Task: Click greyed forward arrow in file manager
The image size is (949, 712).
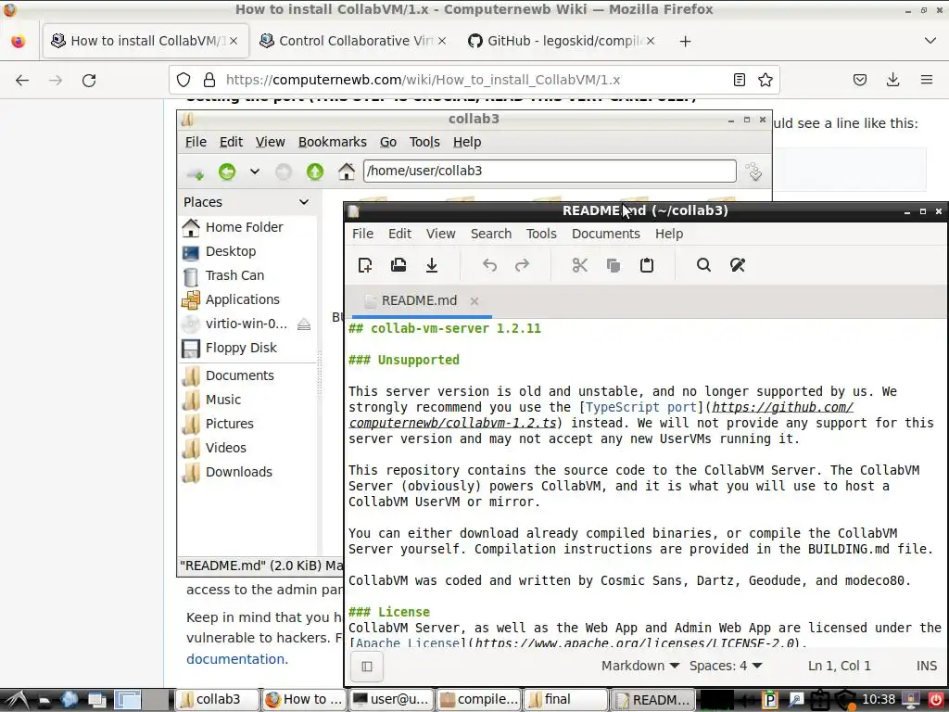Action: (284, 172)
